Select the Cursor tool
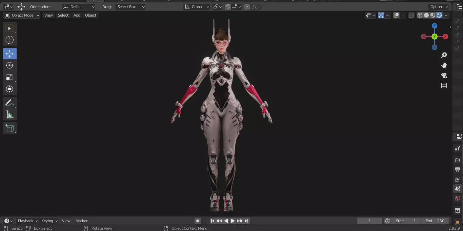 pyautogui.click(x=9, y=40)
